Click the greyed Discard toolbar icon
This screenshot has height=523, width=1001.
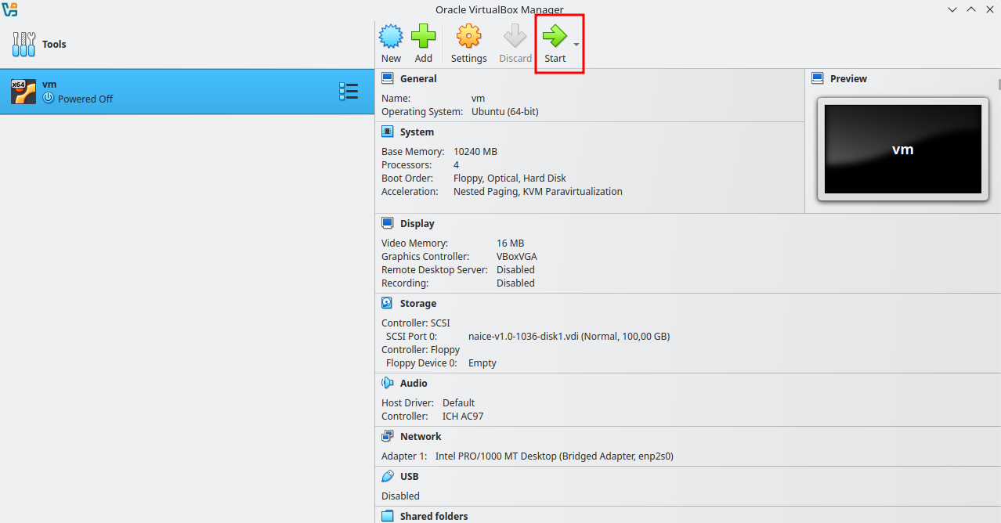[515, 36]
